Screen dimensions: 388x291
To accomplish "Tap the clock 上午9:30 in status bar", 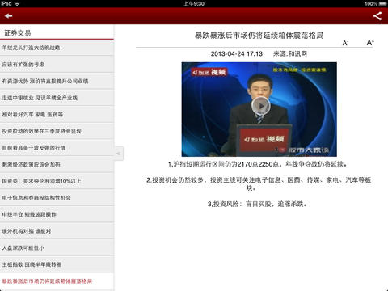I will tap(194, 4).
